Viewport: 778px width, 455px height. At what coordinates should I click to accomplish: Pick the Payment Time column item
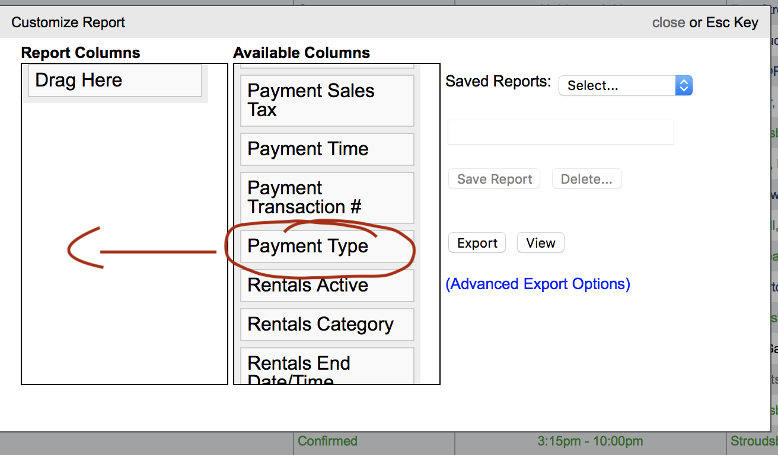(327, 149)
